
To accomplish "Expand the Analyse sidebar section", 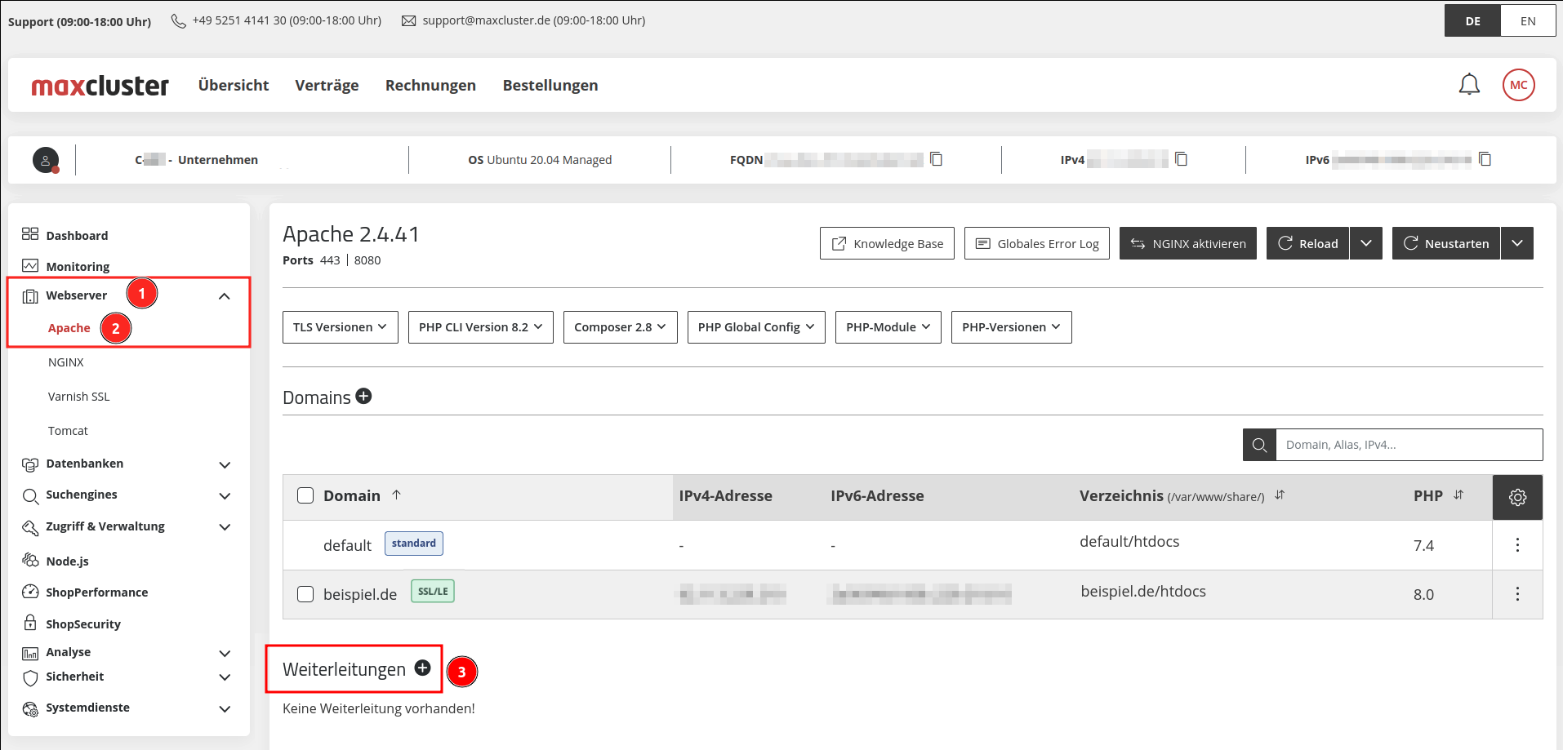I will [x=225, y=653].
